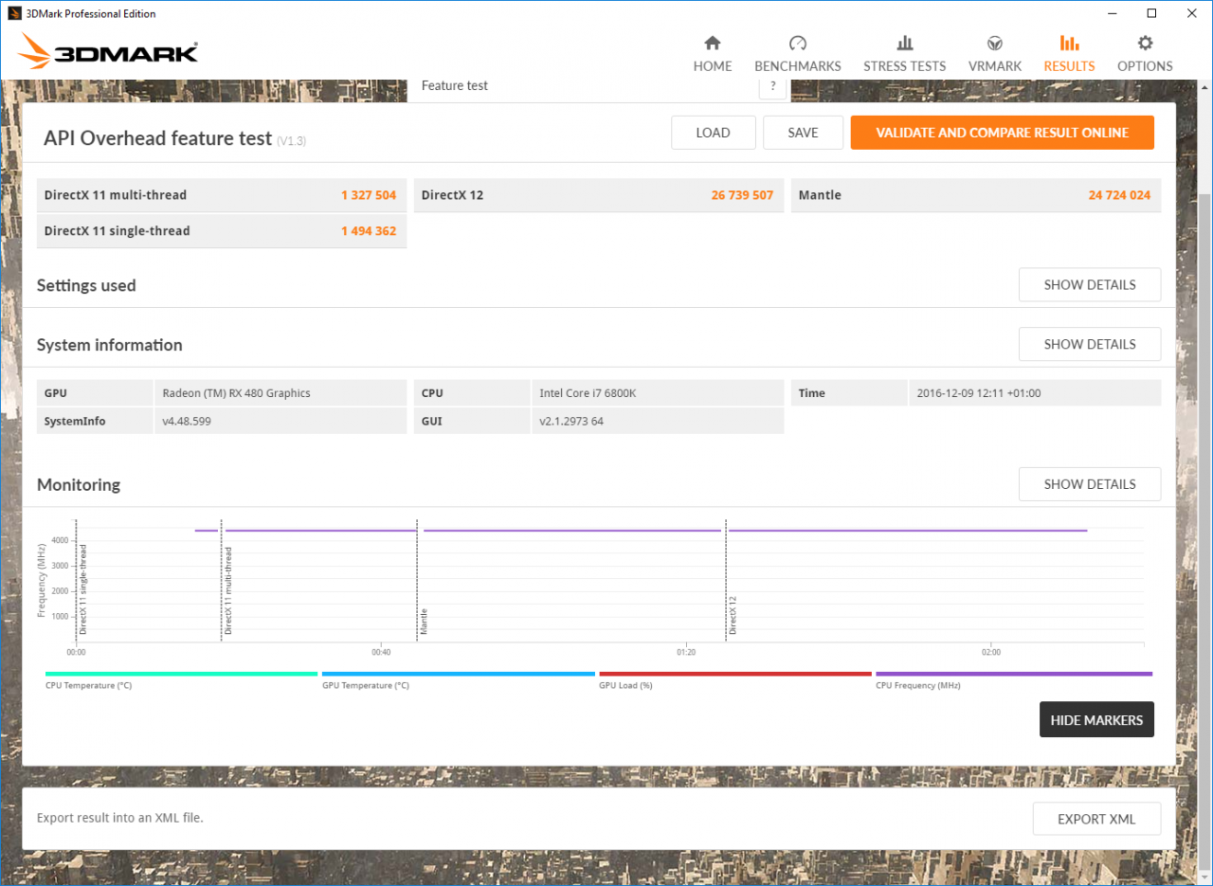This screenshot has height=886, width=1213.
Task: Click the DirectX 12 score 26 739 507
Action: 742,195
